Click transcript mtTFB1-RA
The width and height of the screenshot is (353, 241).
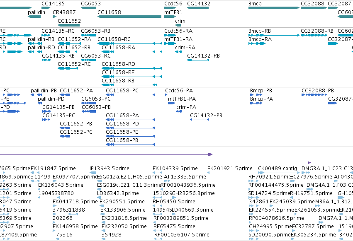178,39
